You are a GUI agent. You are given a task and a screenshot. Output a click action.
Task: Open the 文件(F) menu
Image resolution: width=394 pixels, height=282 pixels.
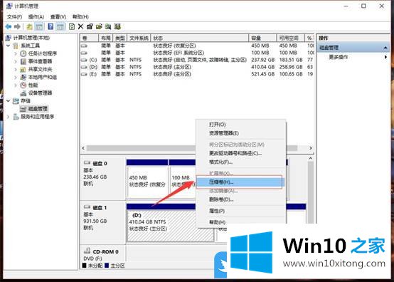[x=14, y=17]
